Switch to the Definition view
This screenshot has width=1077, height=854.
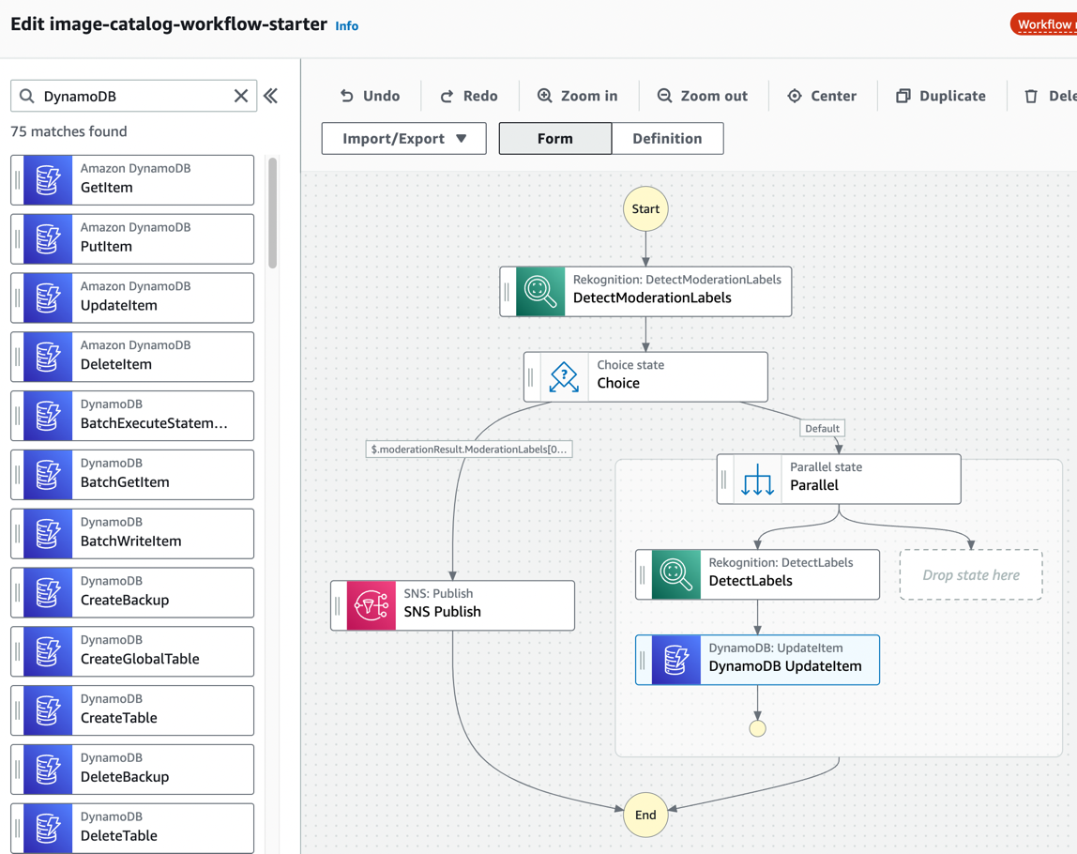668,139
